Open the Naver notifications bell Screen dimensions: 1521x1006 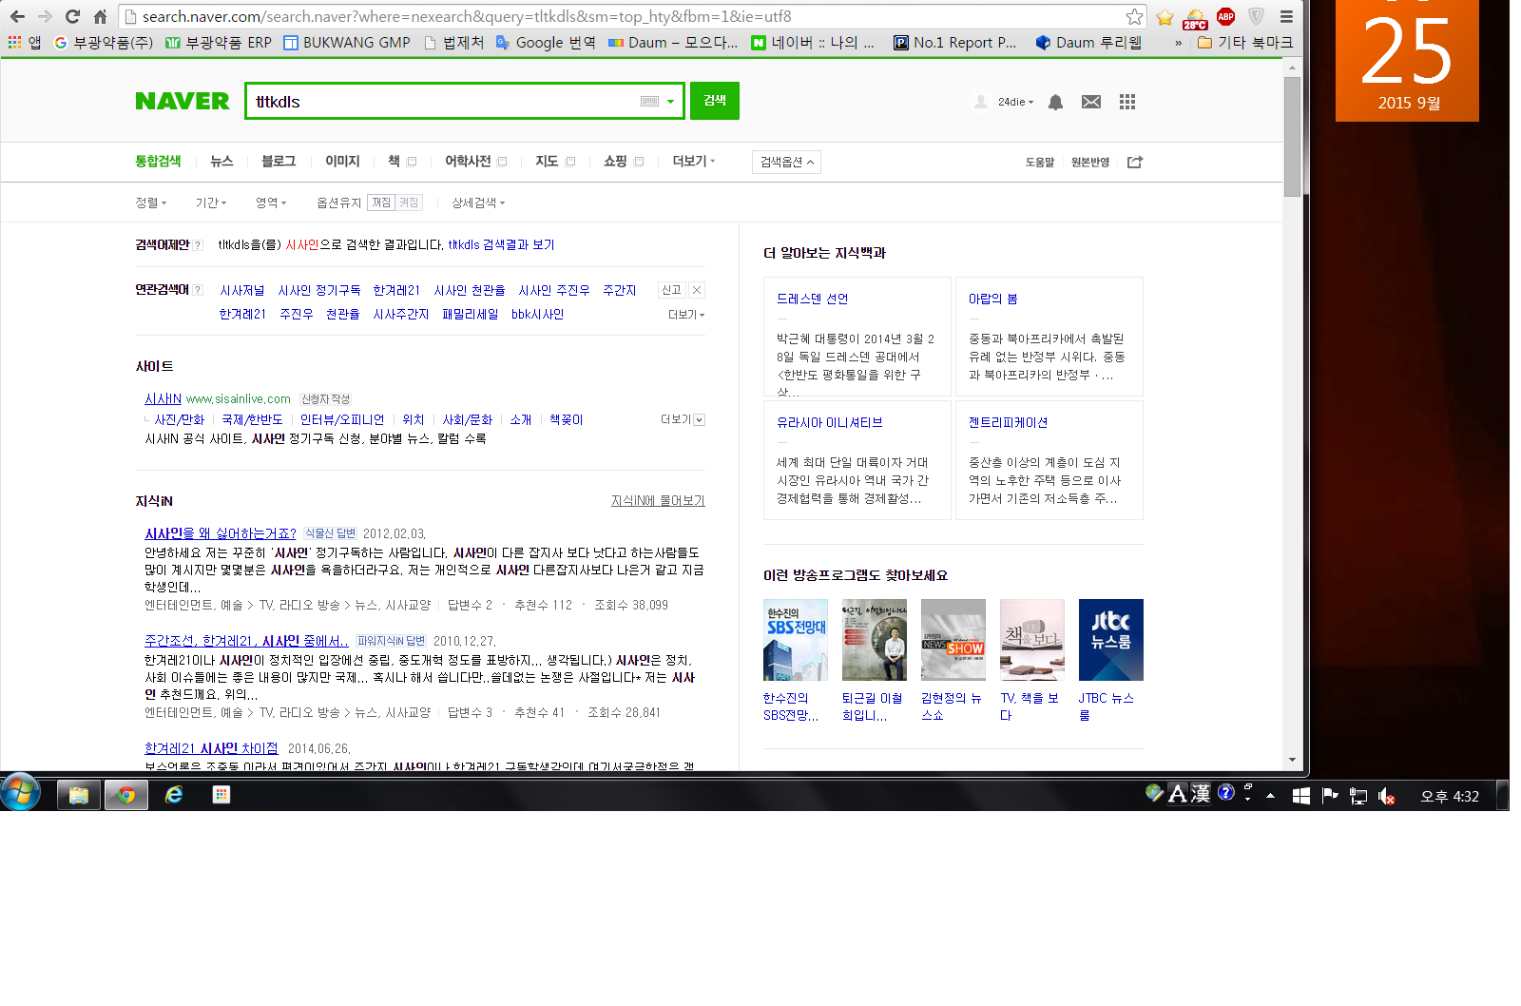click(x=1055, y=102)
